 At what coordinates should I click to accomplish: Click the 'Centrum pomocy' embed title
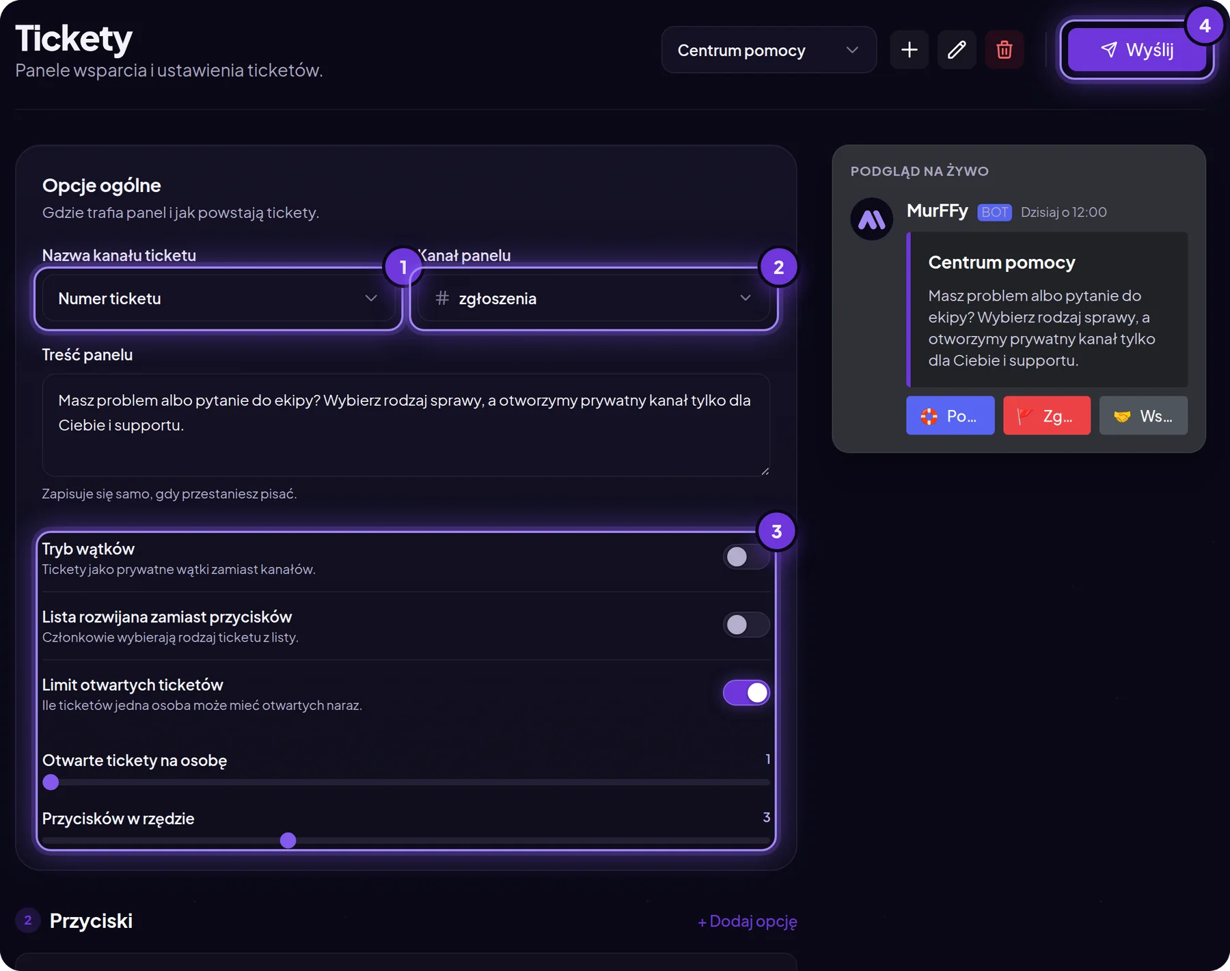pos(1002,262)
